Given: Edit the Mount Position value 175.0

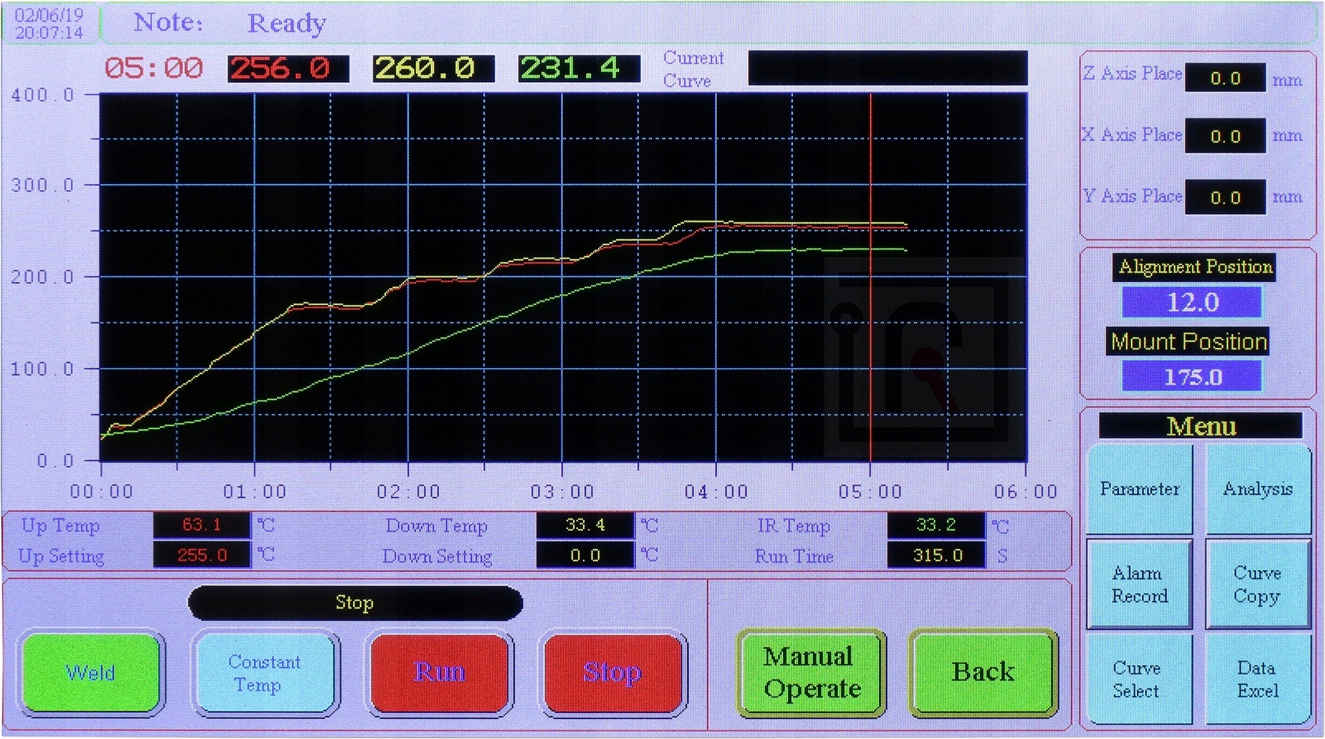Looking at the screenshot, I should click(1192, 377).
